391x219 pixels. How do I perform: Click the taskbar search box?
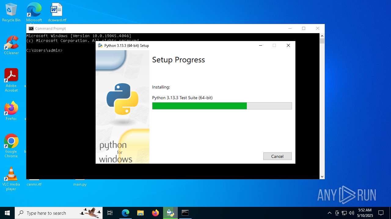click(59, 213)
